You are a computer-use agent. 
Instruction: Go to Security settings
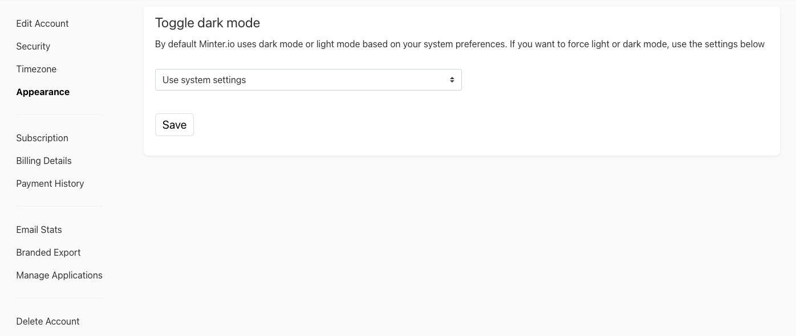coord(33,46)
